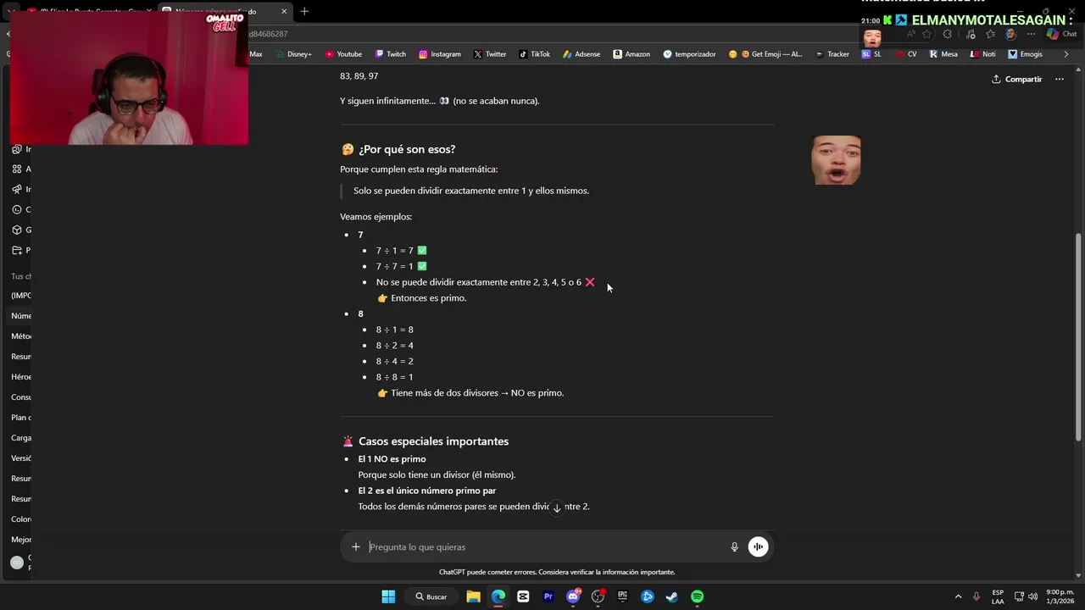Select the 'Mejor' chat in sidebar
The width and height of the screenshot is (1085, 610).
tap(21, 540)
